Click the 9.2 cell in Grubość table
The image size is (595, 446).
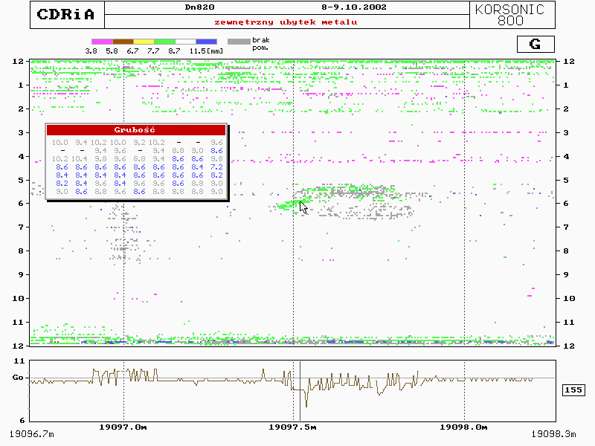(x=139, y=143)
